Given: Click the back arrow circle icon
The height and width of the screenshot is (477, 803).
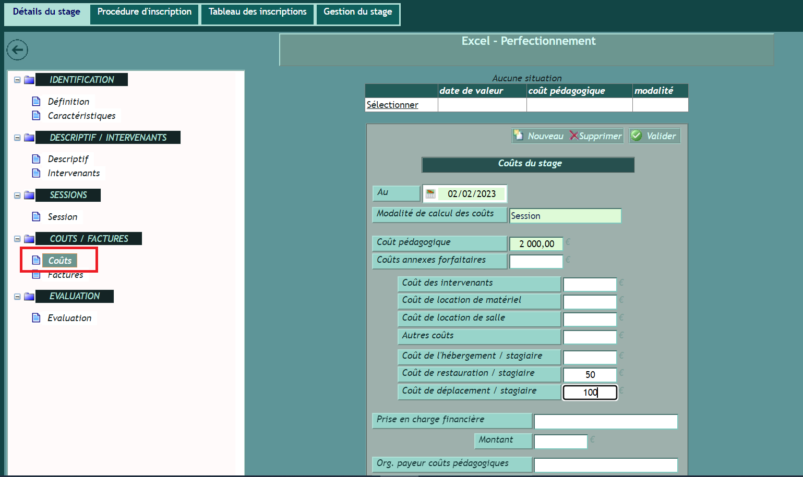Looking at the screenshot, I should (17, 50).
